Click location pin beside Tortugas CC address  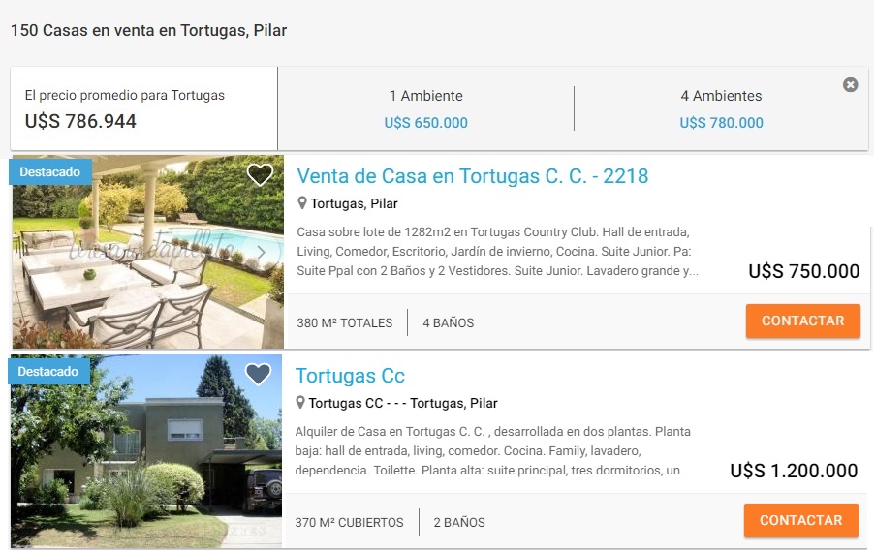[300, 402]
